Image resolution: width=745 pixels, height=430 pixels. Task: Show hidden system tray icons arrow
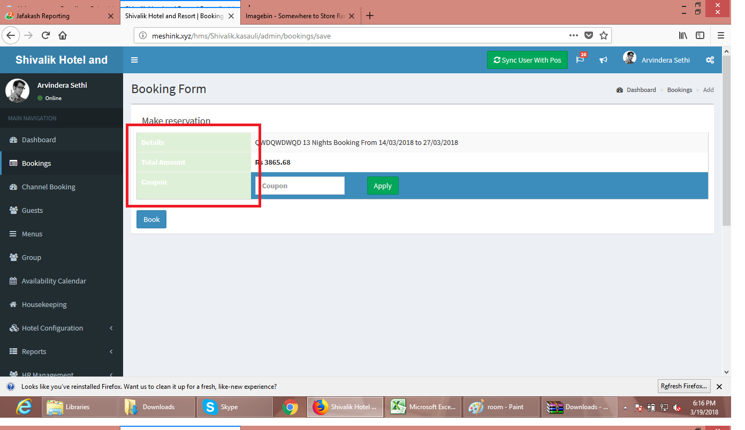tap(625, 408)
